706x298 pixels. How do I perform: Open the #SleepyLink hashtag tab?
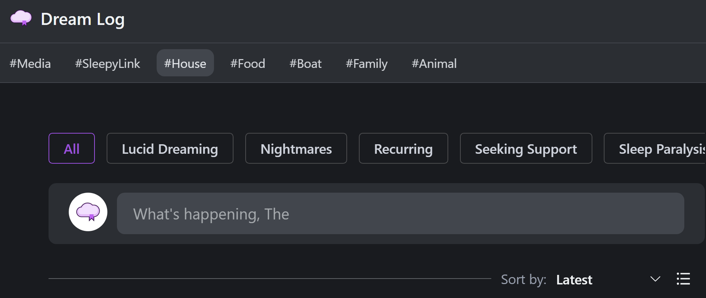[x=107, y=63]
